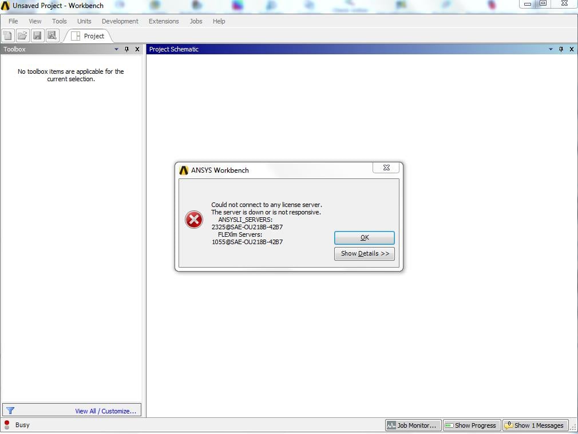The image size is (578, 434).
Task: Click the Busy status text
Action: (x=22, y=425)
